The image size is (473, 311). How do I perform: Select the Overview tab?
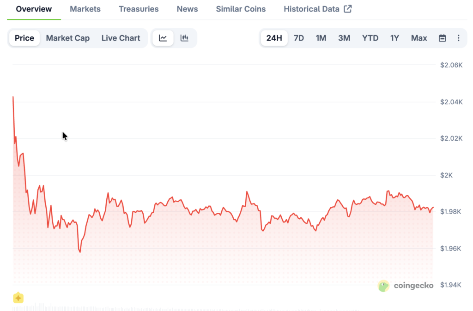point(34,9)
